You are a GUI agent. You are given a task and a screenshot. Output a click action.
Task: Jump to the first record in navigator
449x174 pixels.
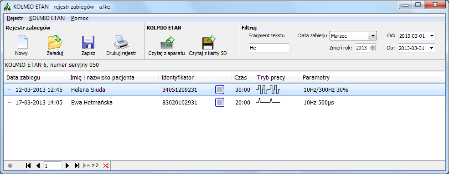[28, 165]
